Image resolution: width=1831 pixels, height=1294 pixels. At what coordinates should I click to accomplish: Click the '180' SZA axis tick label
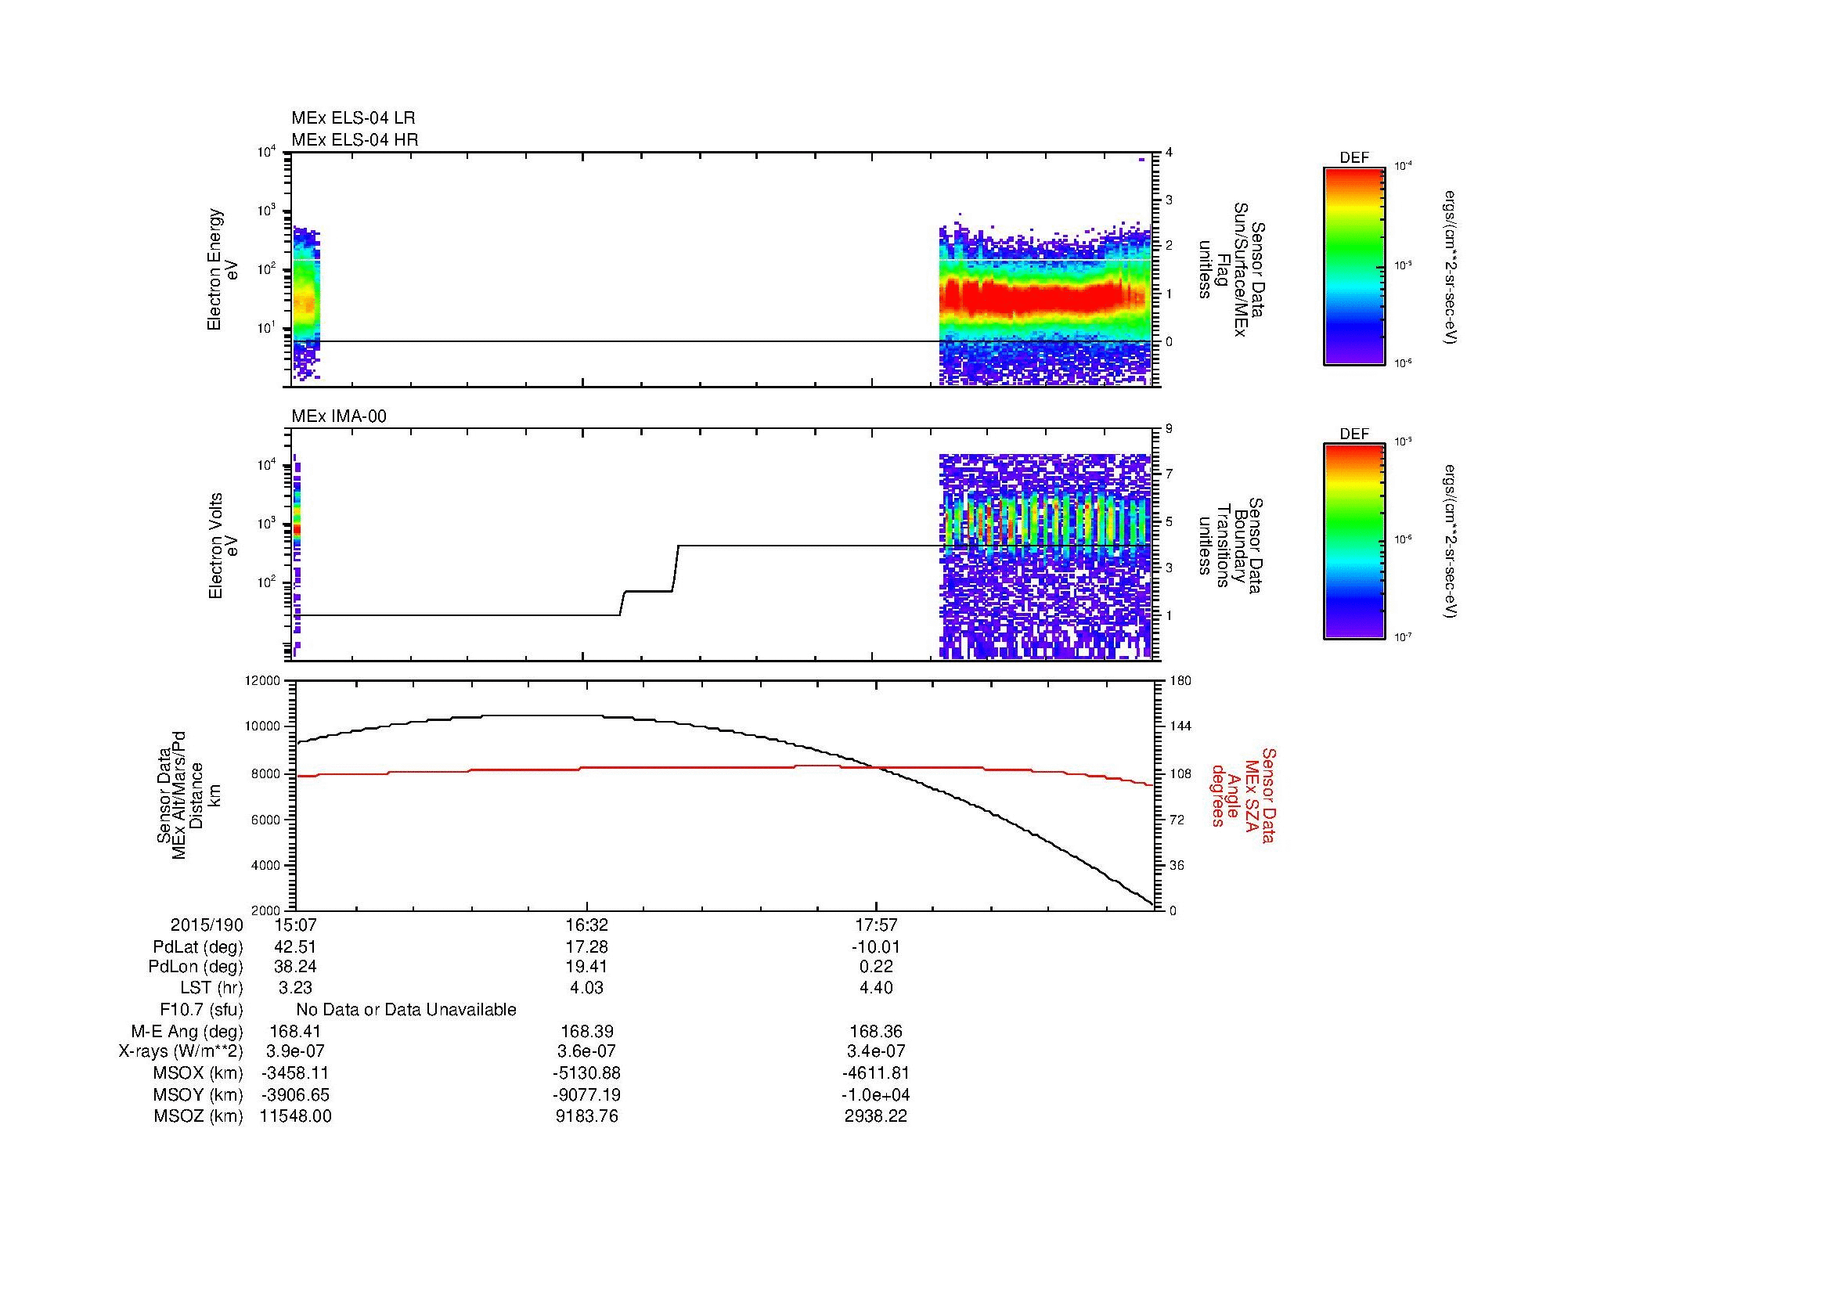[1180, 681]
